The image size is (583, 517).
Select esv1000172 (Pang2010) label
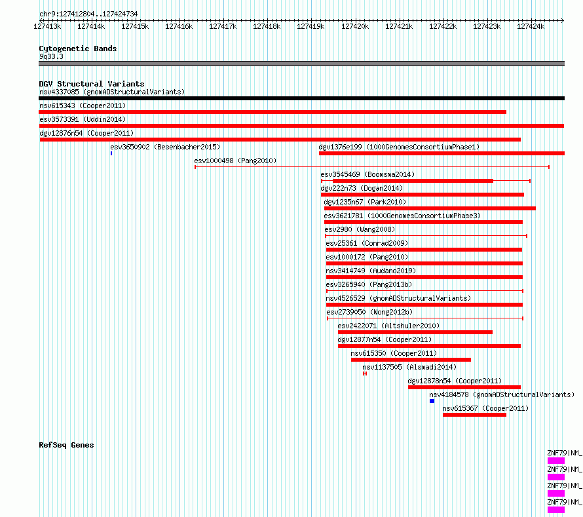[367, 257]
